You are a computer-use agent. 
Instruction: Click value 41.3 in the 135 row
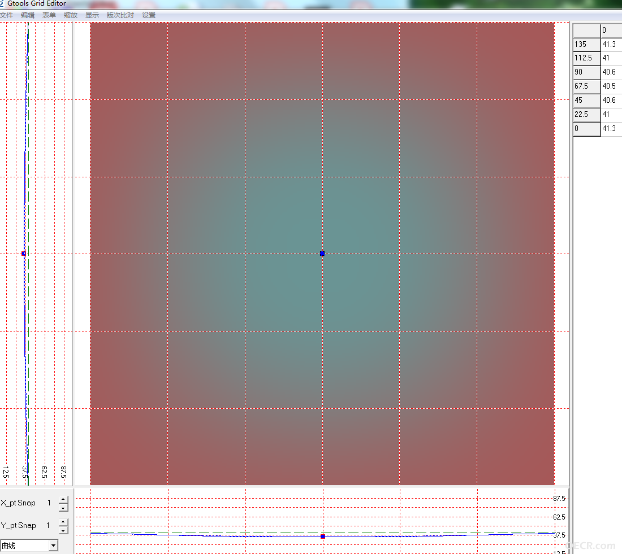coord(611,45)
